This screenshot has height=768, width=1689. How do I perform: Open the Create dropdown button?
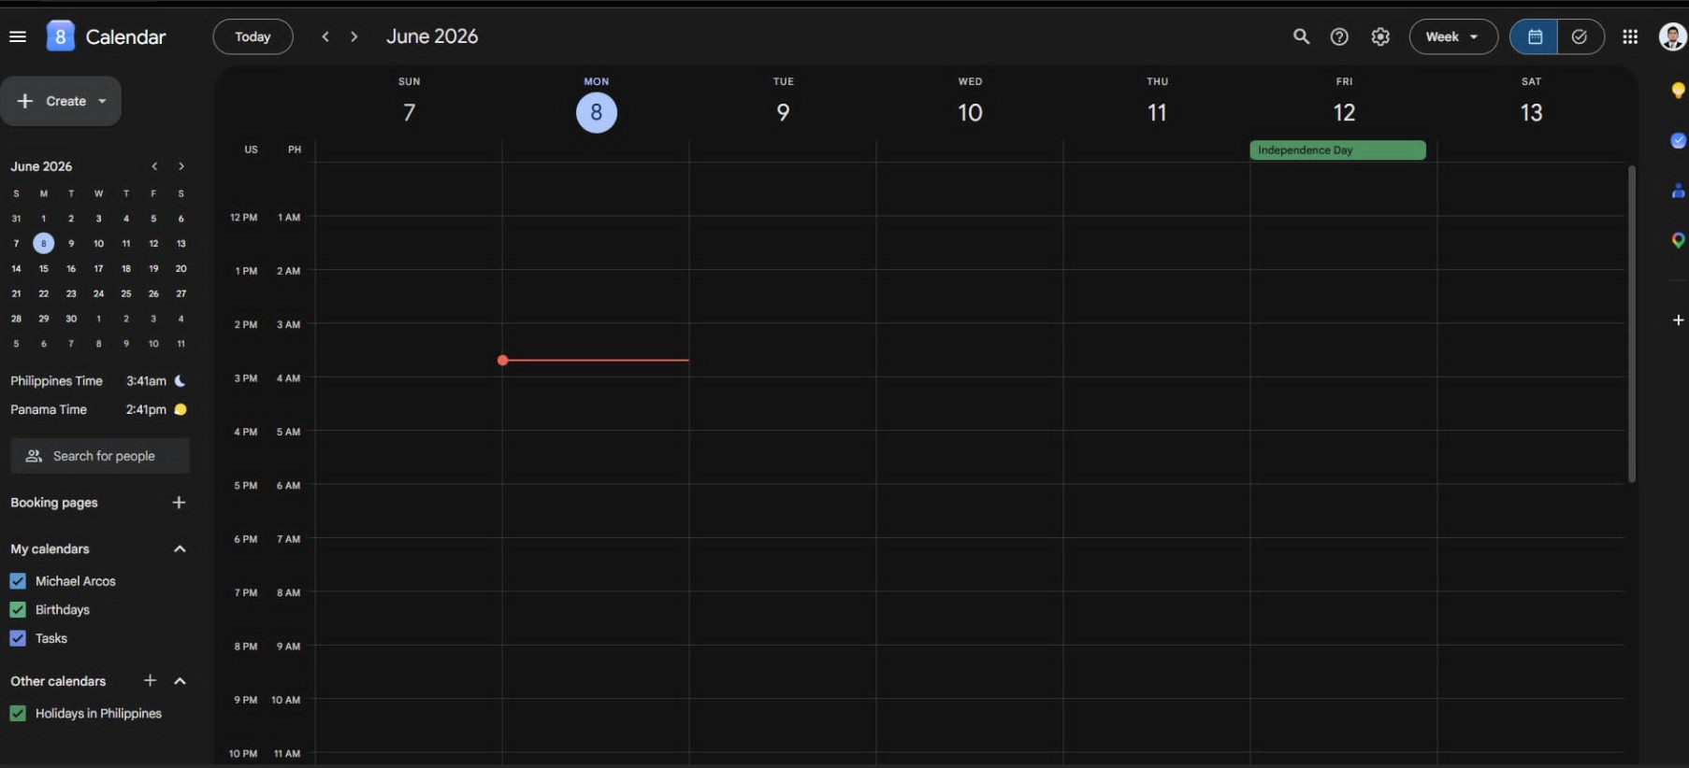point(61,101)
